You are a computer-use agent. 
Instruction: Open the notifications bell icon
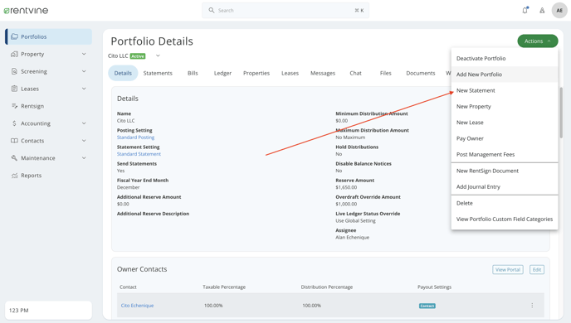pos(525,10)
